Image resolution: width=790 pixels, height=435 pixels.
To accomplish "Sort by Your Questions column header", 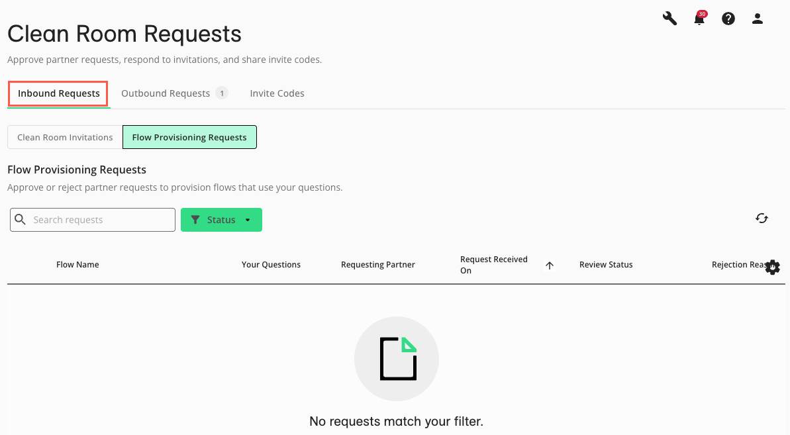I will click(x=271, y=265).
